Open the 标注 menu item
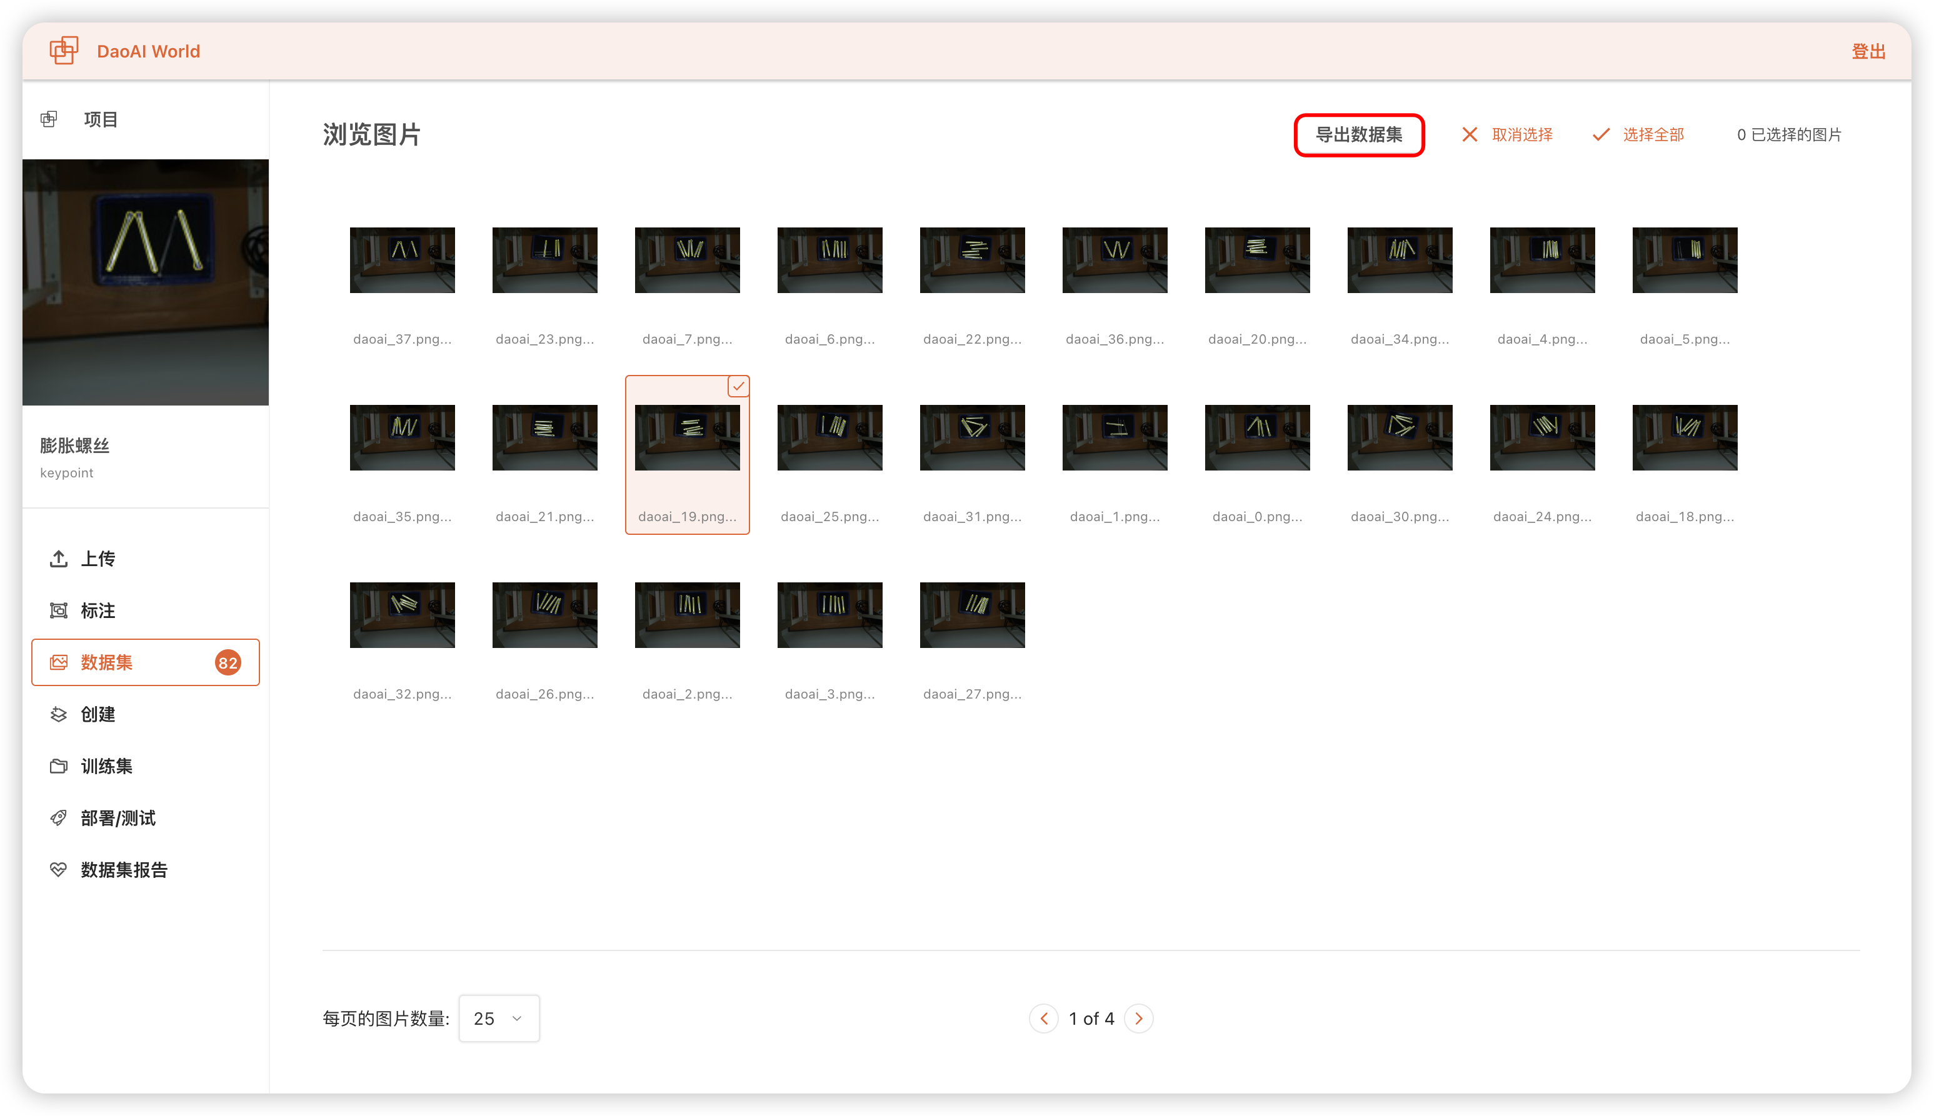 tap(146, 611)
